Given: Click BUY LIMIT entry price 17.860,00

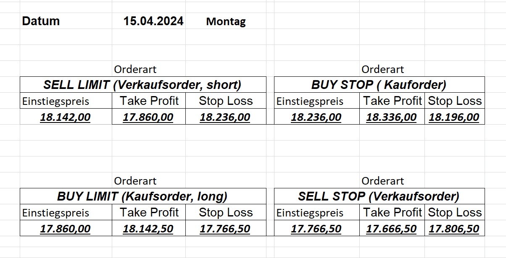Looking at the screenshot, I should (65, 229).
